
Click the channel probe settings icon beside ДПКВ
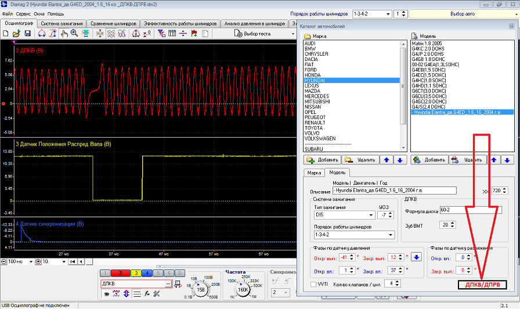point(178,284)
